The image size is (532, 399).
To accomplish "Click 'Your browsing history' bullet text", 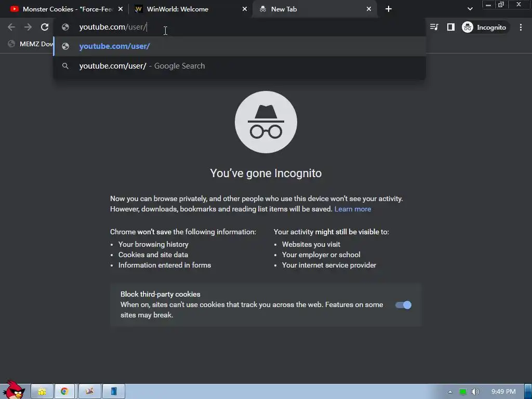I will point(153,244).
